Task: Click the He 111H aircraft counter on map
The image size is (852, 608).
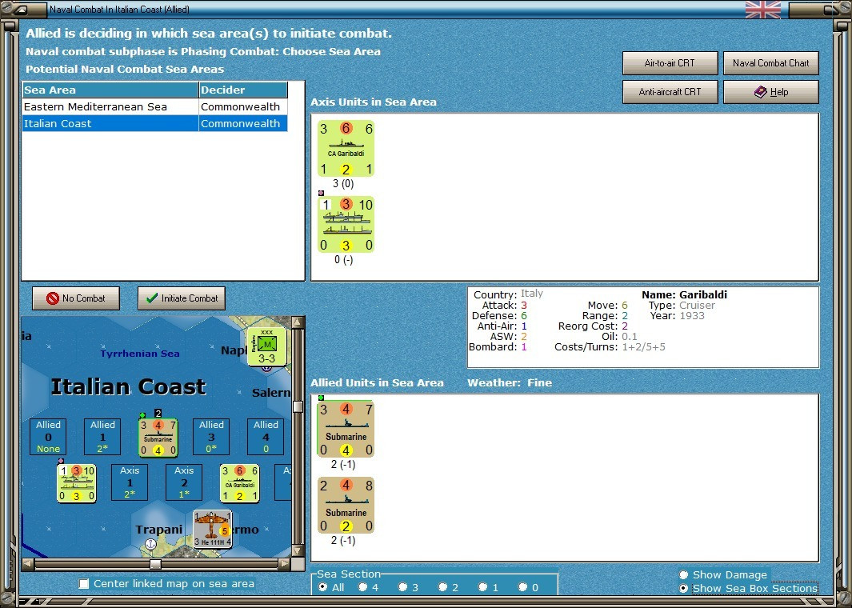Action: 213,529
